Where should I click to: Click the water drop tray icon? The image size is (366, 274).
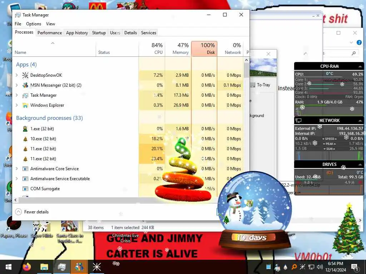click(x=286, y=267)
